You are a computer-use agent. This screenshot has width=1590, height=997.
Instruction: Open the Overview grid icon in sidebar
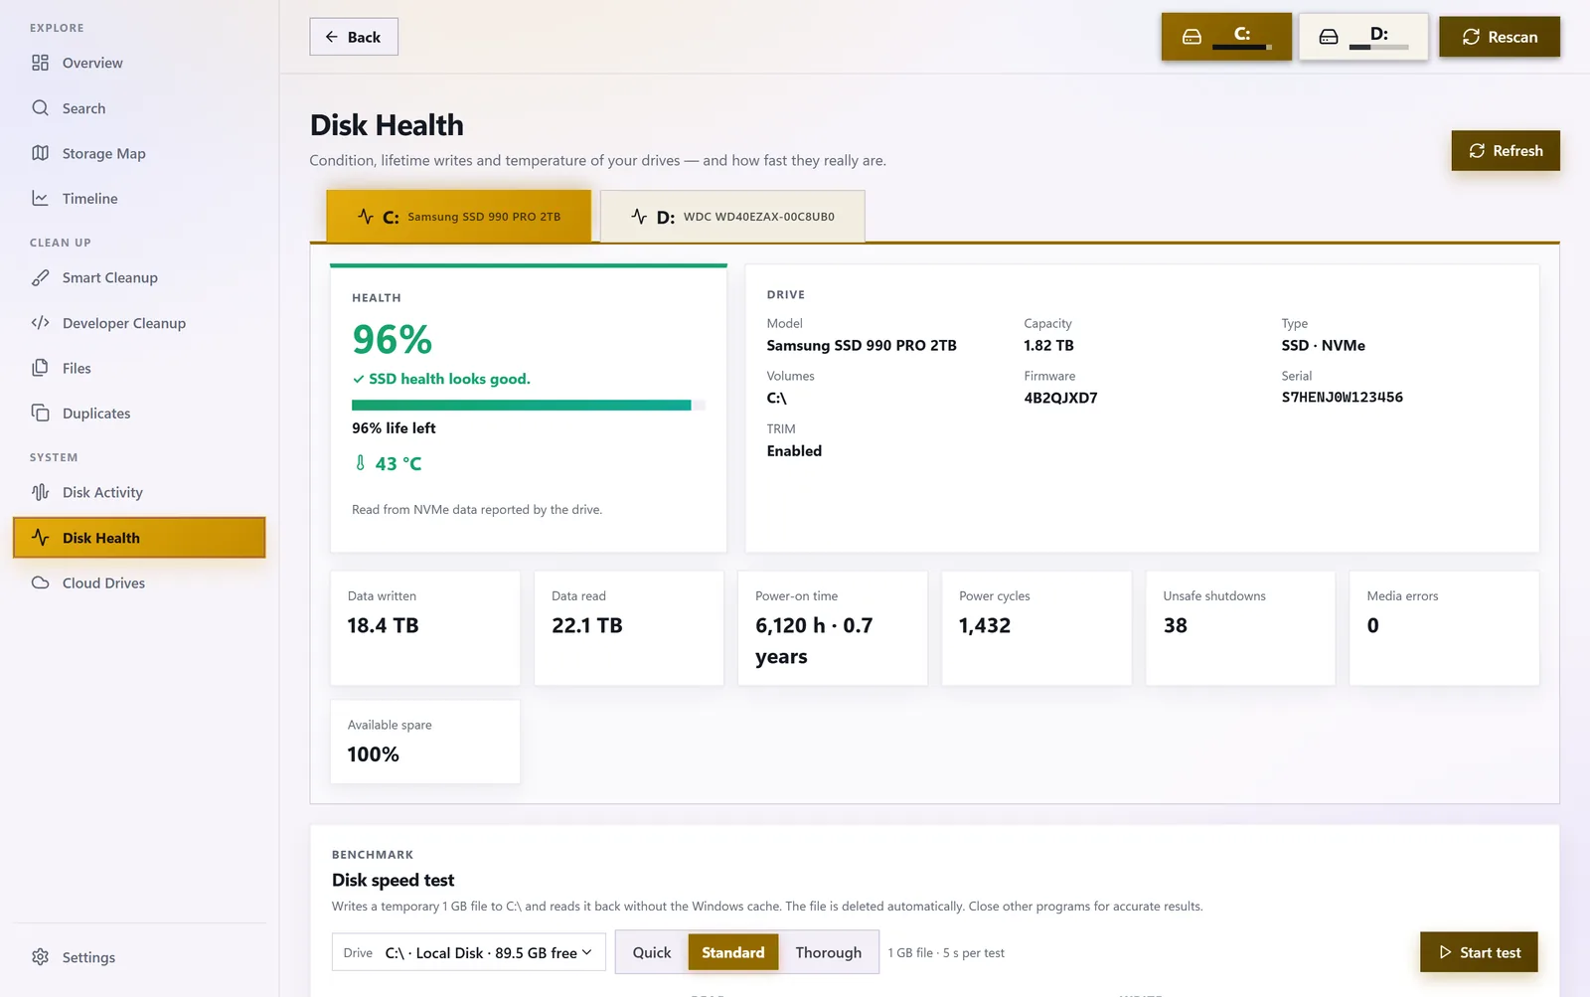pos(40,63)
